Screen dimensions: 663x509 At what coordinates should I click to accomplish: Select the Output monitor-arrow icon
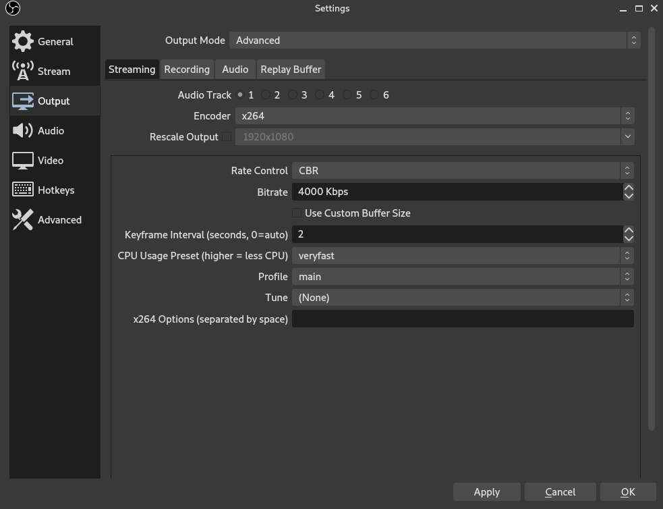[x=23, y=101]
